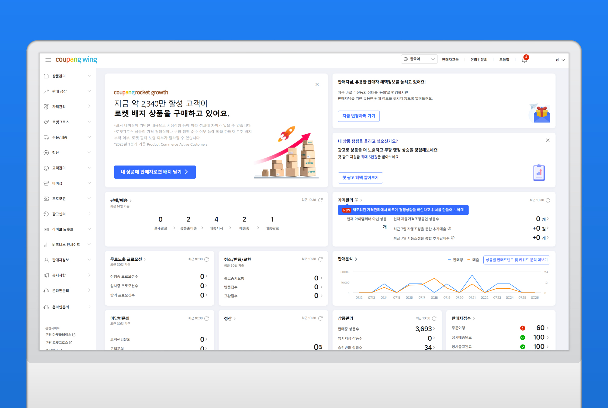Click the 프로모션 coupon icon
The height and width of the screenshot is (408, 608).
pyautogui.click(x=46, y=198)
